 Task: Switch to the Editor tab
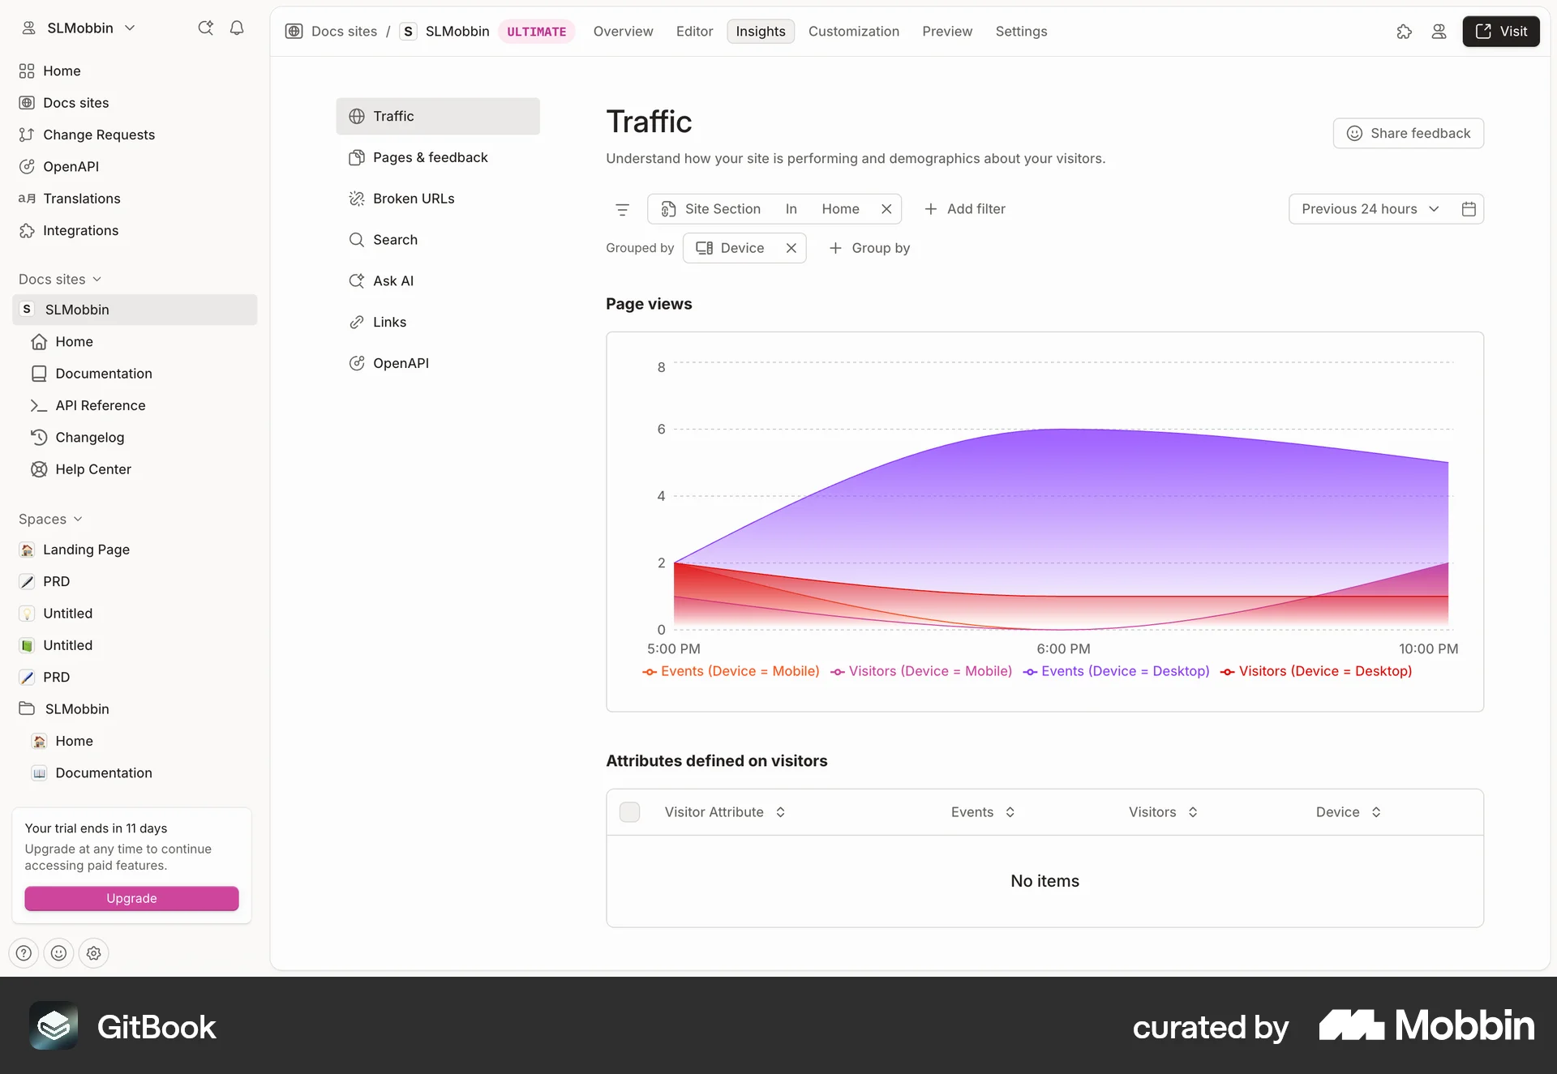tap(695, 32)
